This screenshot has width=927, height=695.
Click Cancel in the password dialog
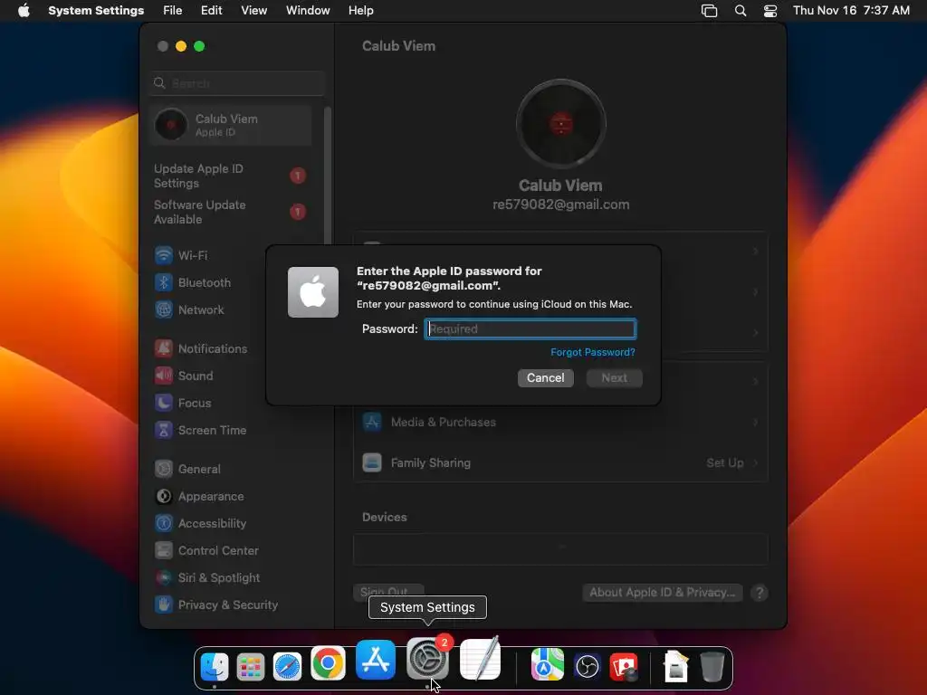pyautogui.click(x=546, y=377)
